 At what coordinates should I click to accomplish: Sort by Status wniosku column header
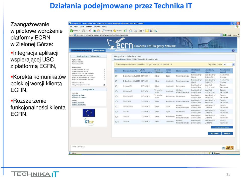coord(182,71)
